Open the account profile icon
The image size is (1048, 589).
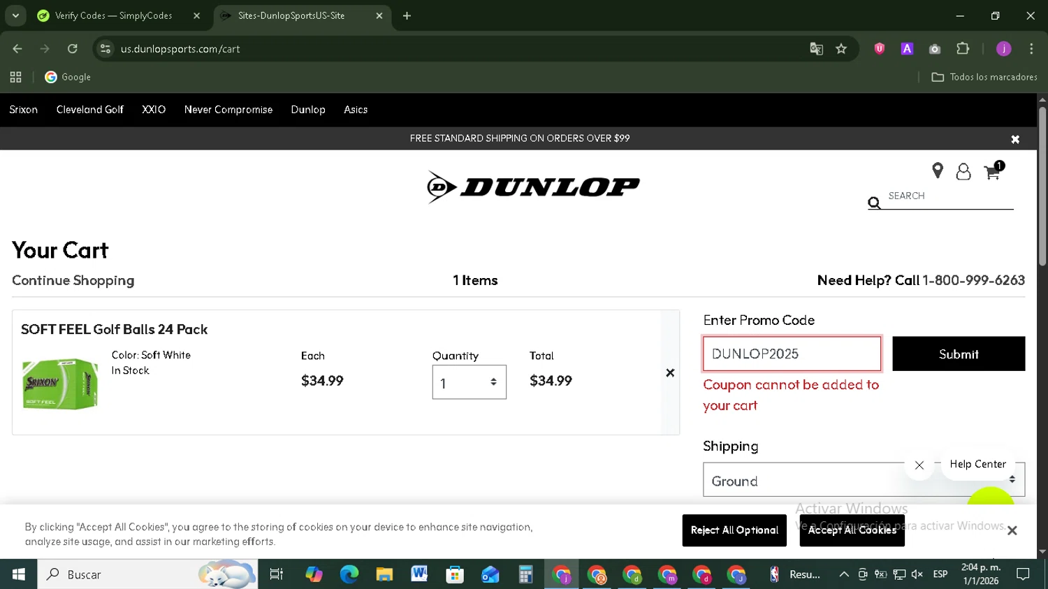tap(963, 171)
